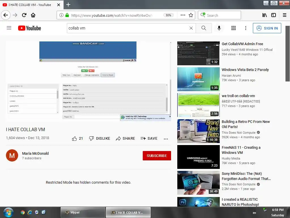
Task: Click the video player area
Action: pyautogui.click(x=88, y=81)
